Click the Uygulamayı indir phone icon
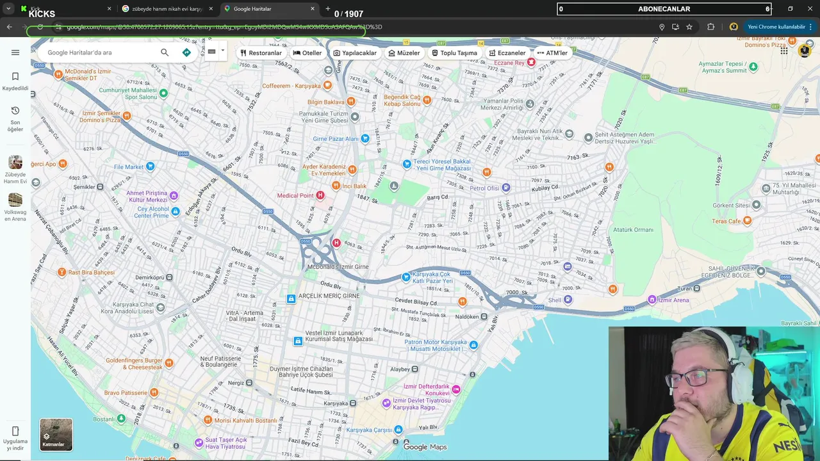This screenshot has width=820, height=461. point(15,431)
